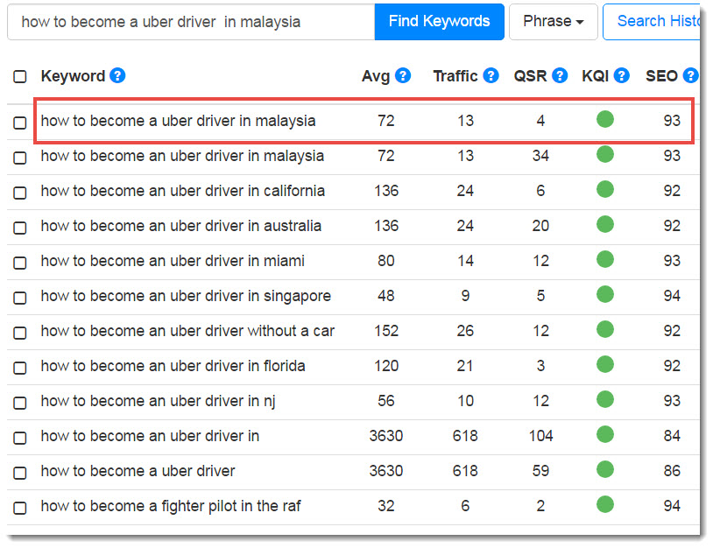Open the Traffic column help icon

tap(491, 75)
